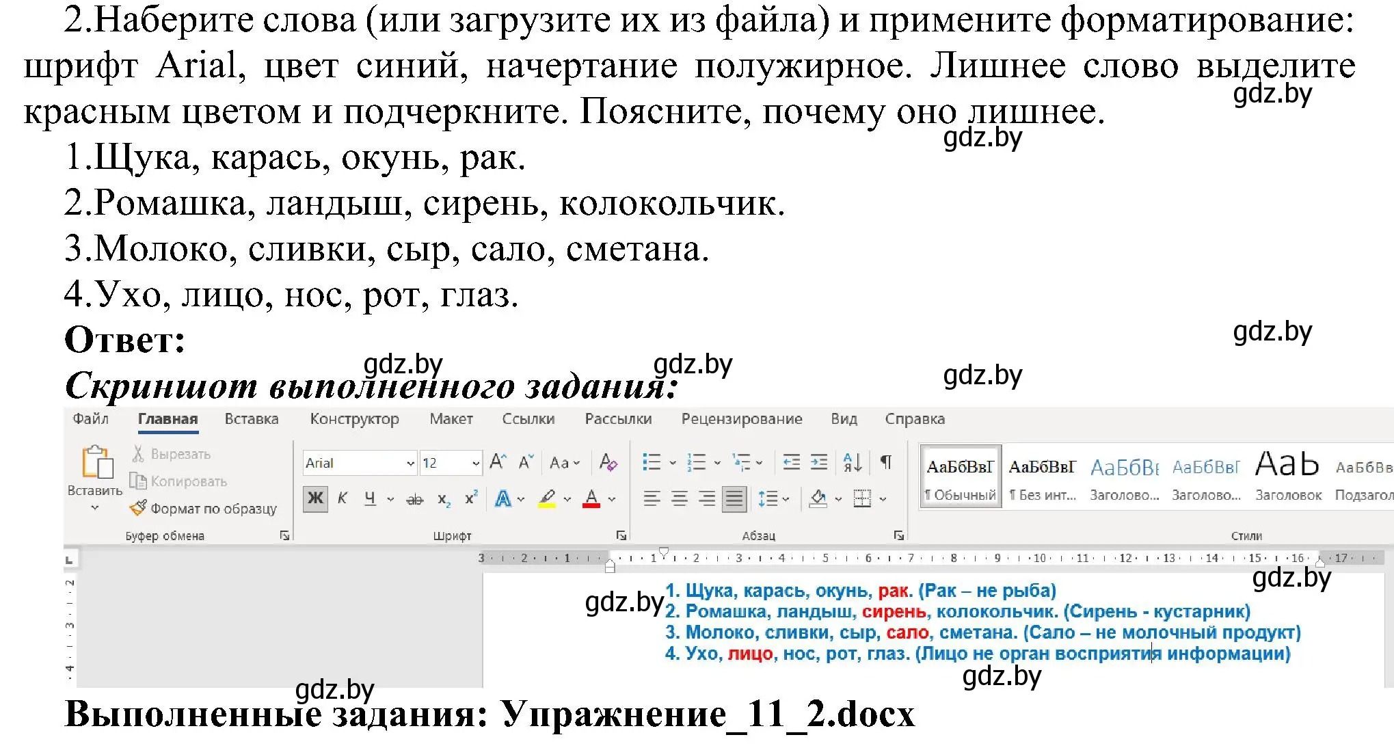Image resolution: width=1394 pixels, height=748 pixels.
Task: Open the Рассылки tab
Action: [x=618, y=418]
